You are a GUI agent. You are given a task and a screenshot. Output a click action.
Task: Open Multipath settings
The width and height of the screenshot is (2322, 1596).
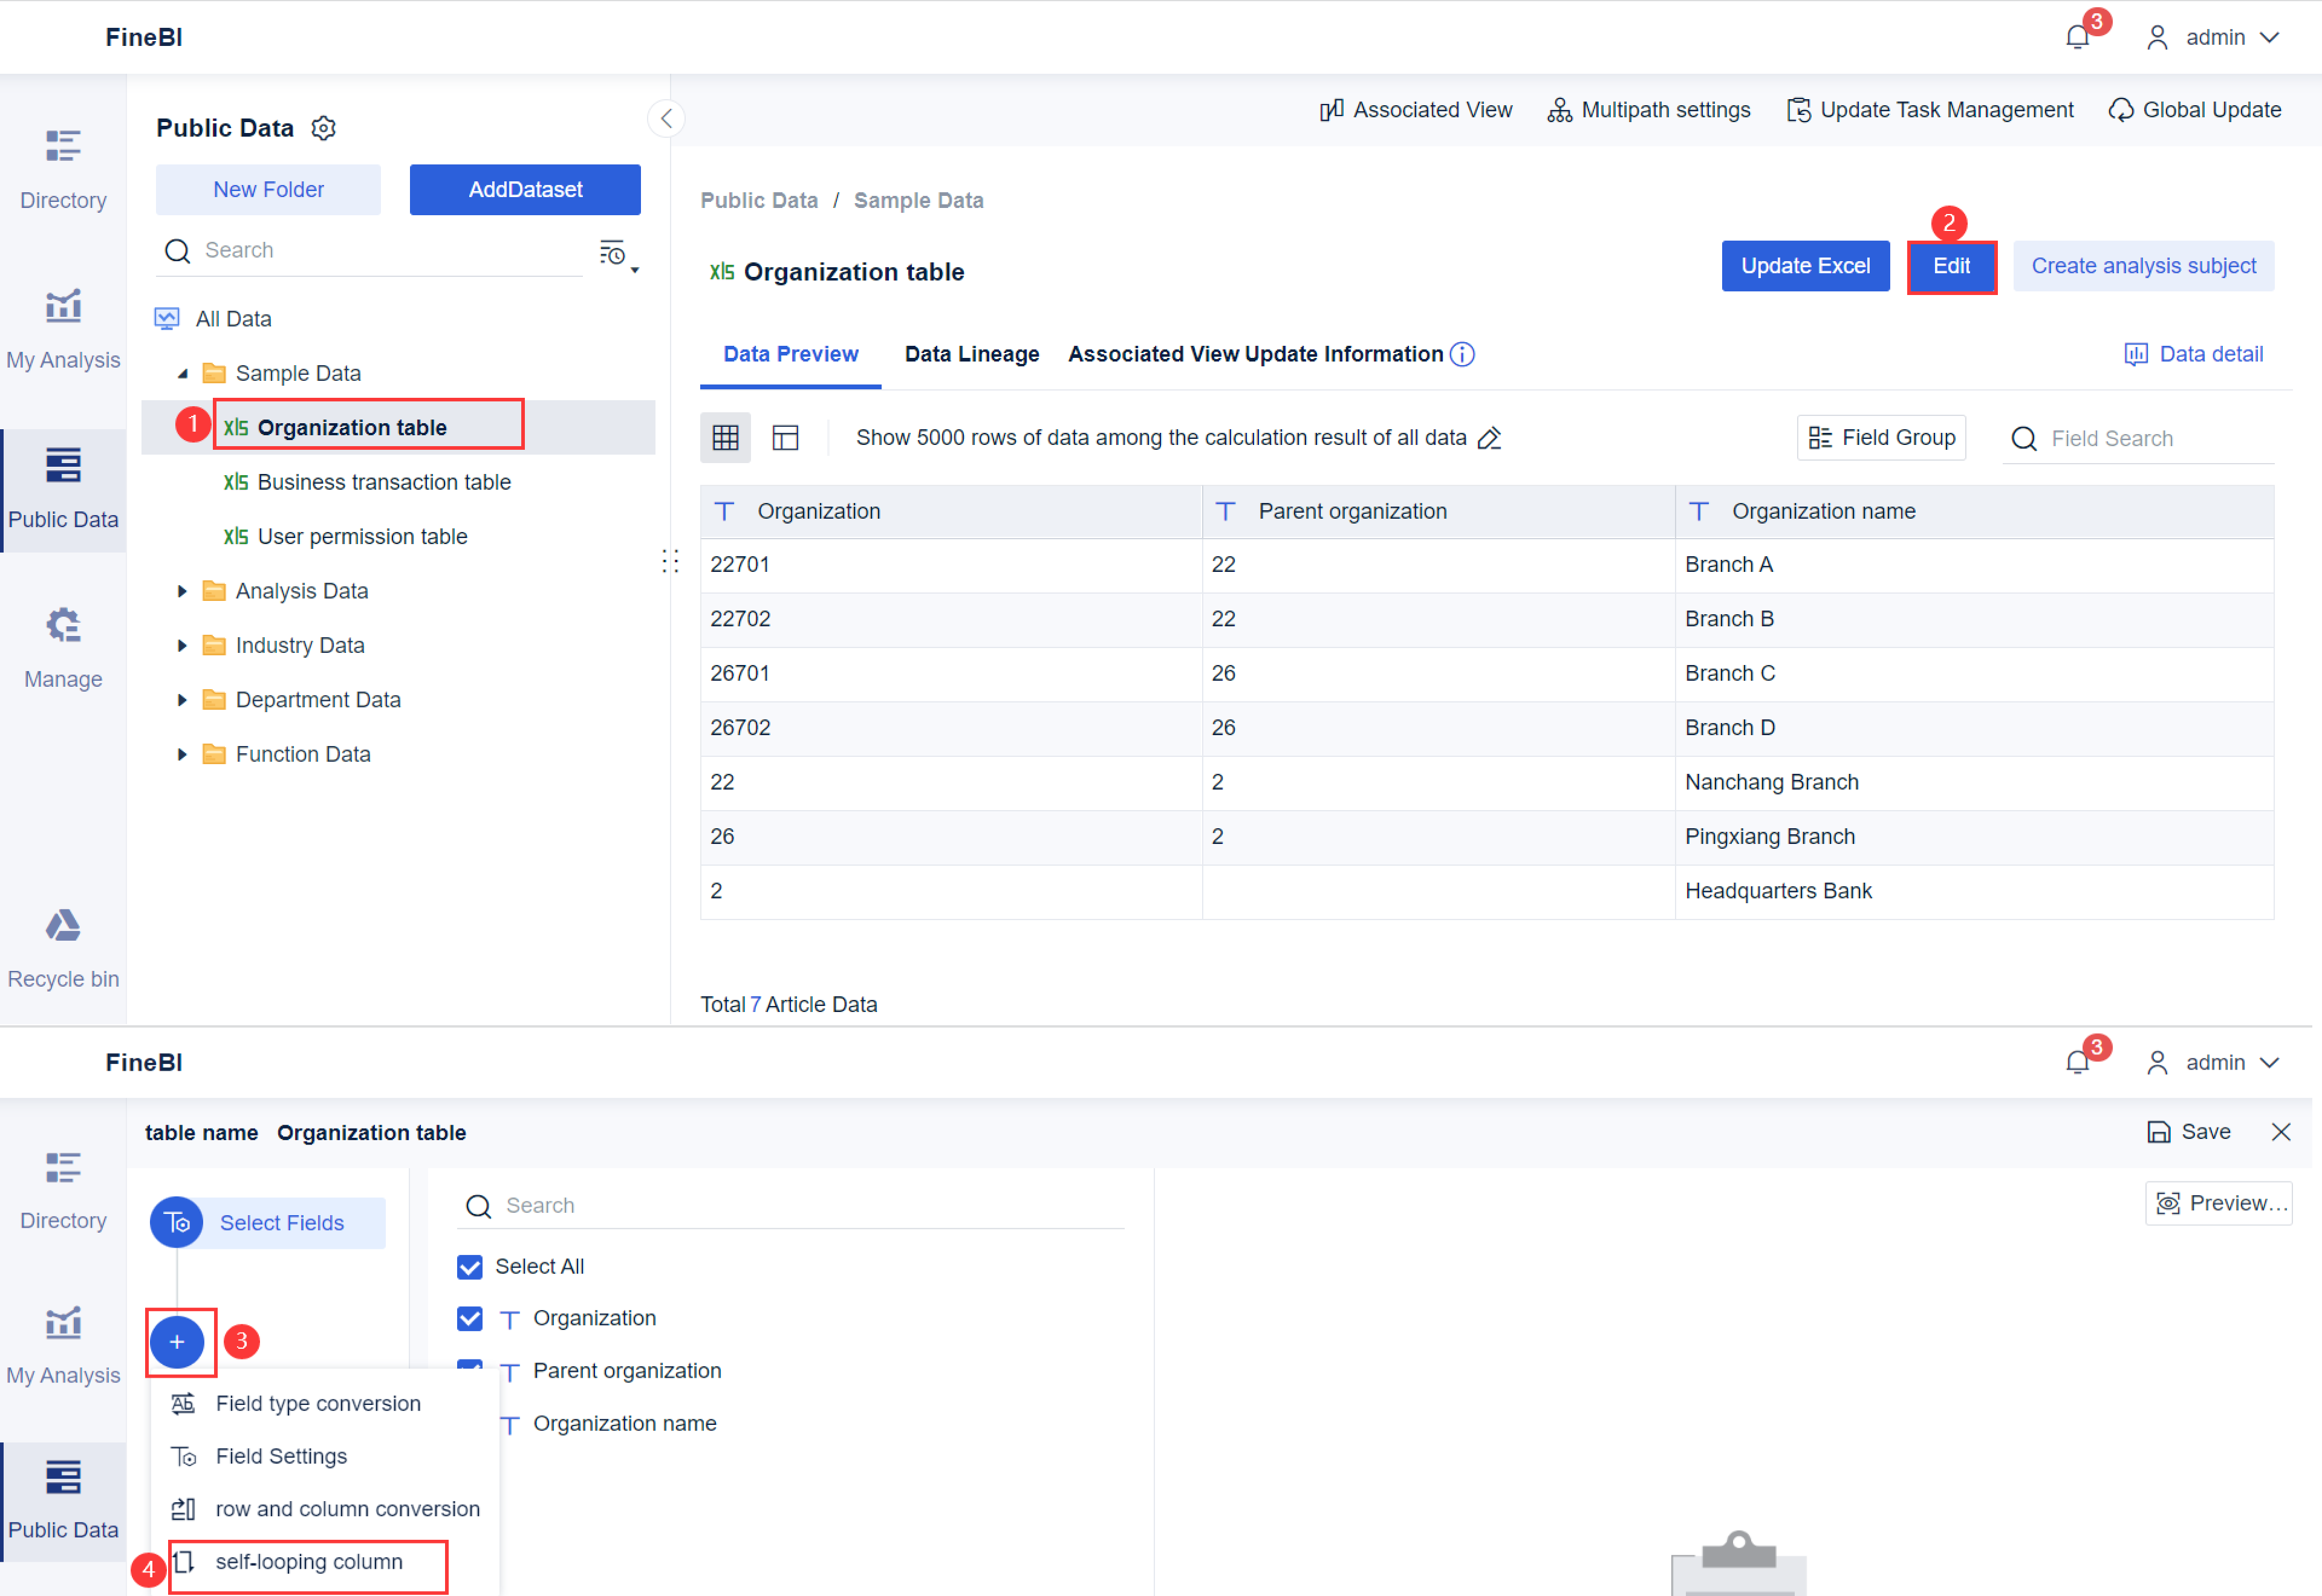tap(1648, 110)
